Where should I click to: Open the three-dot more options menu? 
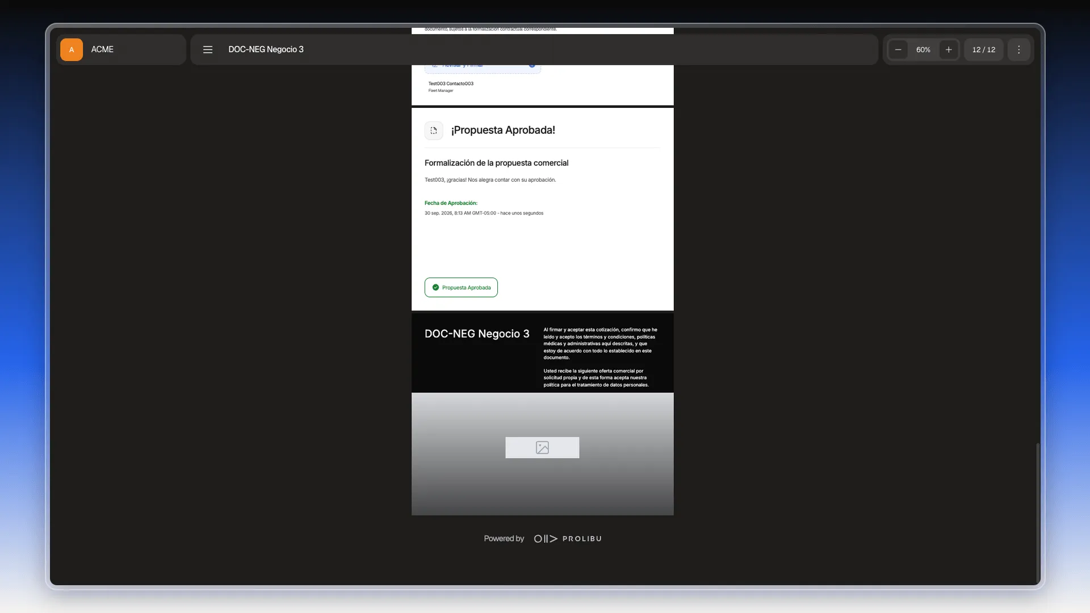[1019, 49]
